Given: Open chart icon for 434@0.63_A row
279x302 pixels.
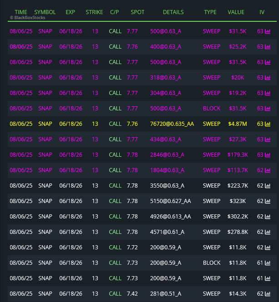Looking at the screenshot, I should (x=268, y=139).
